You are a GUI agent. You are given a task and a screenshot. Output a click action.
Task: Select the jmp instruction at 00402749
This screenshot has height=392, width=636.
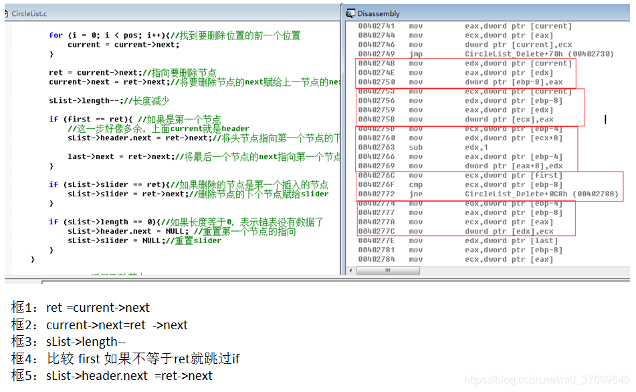pyautogui.click(x=486, y=54)
